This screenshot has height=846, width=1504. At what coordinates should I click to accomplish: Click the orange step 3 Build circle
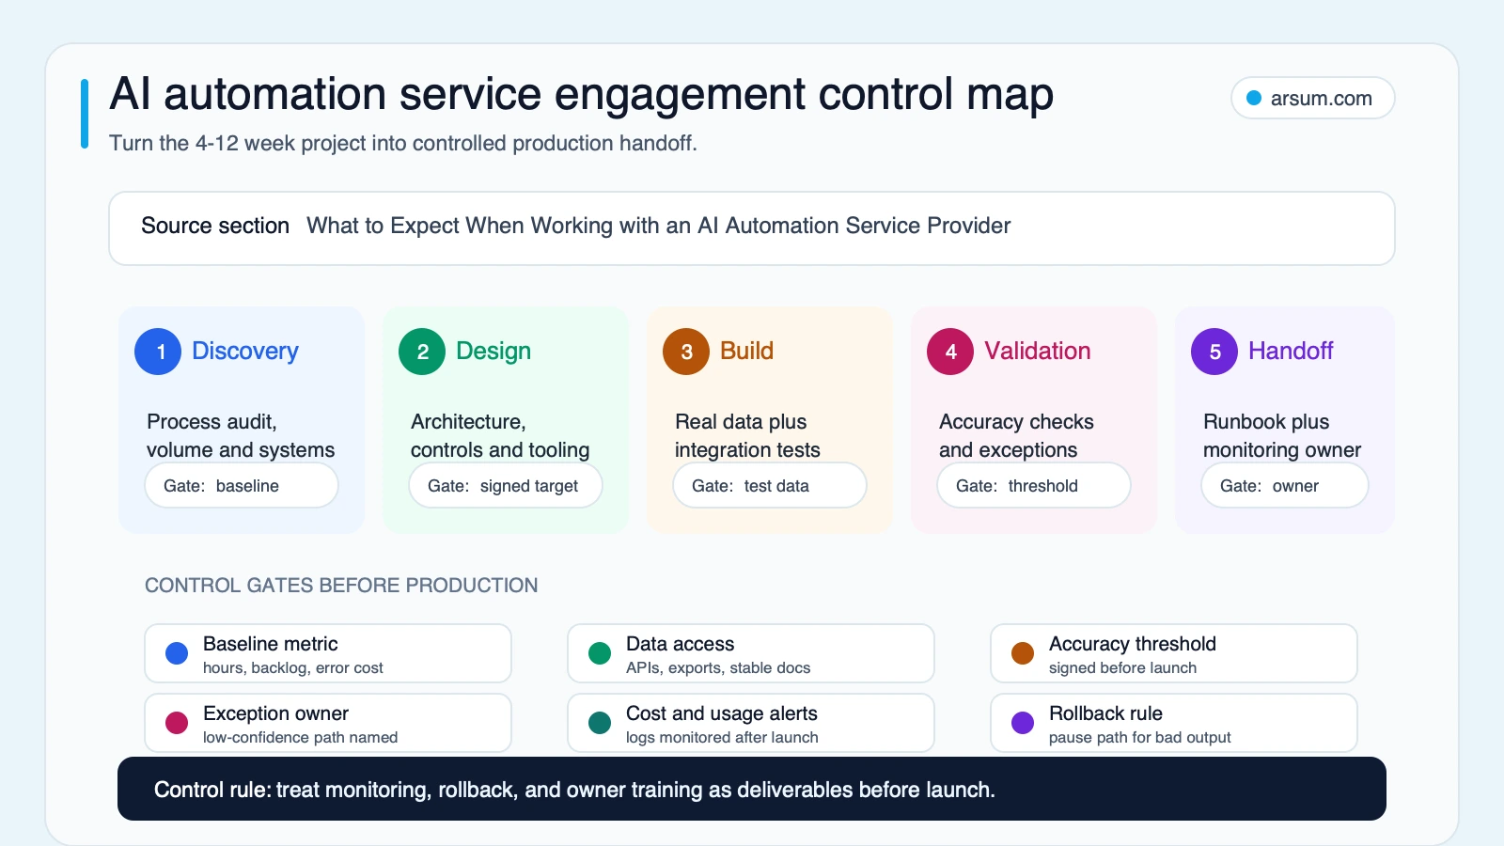686,352
